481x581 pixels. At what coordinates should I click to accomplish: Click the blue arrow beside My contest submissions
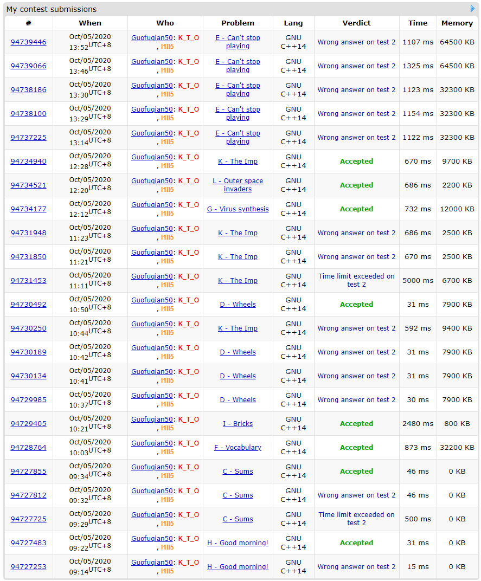click(x=472, y=9)
